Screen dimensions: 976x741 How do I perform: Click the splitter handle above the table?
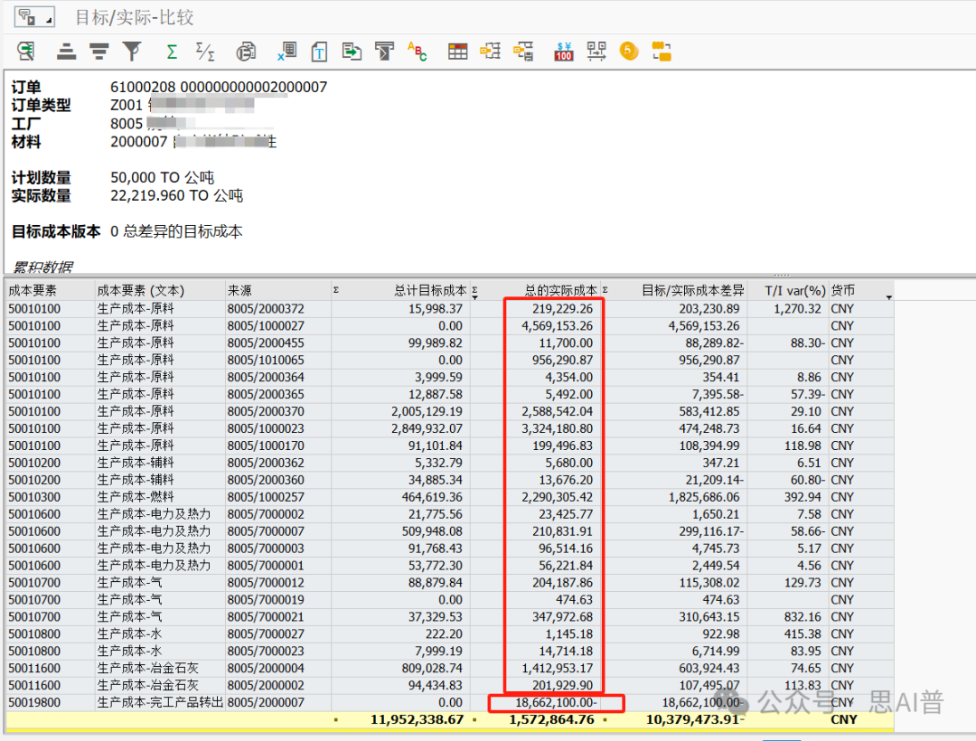[782, 275]
